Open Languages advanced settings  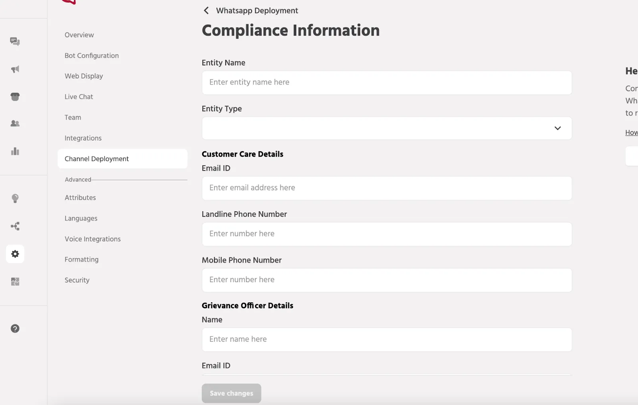pyautogui.click(x=81, y=218)
